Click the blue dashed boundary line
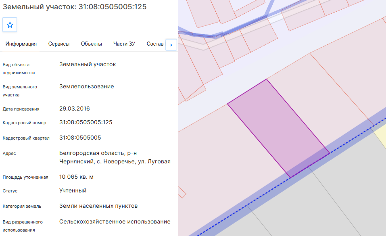386x236 pixels. tap(290, 177)
